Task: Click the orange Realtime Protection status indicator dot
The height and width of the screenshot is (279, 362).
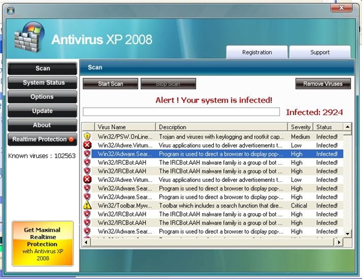Action: [x=71, y=139]
